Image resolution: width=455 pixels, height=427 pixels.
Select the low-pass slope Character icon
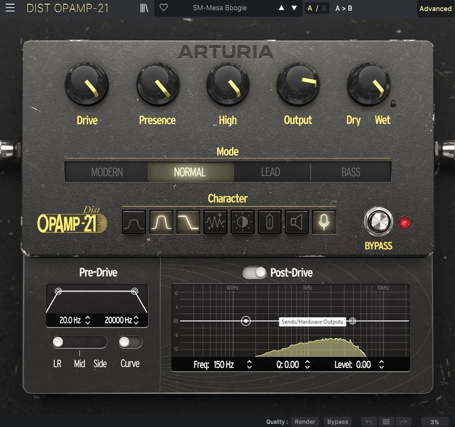(188, 222)
